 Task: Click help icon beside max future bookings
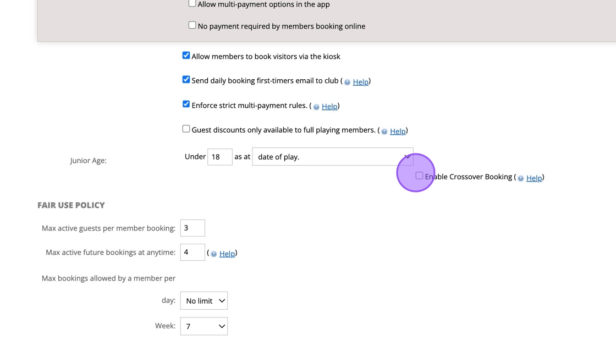214,254
